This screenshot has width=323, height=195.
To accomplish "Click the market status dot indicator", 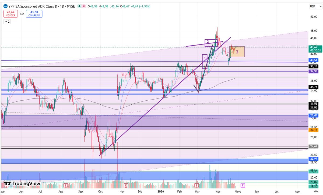I will pyautogui.click(x=79, y=6).
